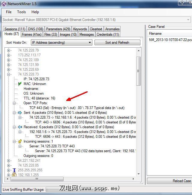Viewport: 192px width, 195px height.
Task: Switch to the Frames (41xx) tab
Action: pos(31,34)
